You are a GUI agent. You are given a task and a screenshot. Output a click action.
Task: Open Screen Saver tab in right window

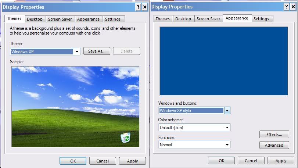(x=208, y=19)
